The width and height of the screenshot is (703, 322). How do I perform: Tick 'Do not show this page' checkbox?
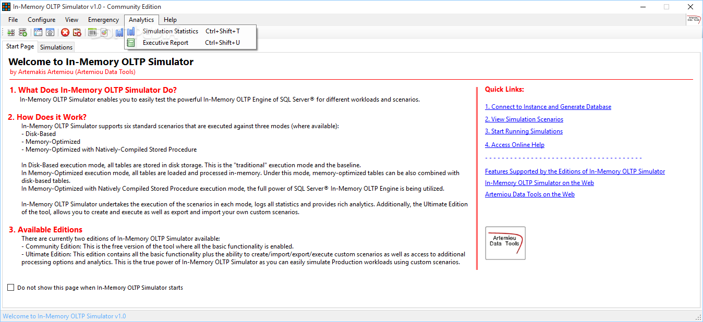pos(11,288)
